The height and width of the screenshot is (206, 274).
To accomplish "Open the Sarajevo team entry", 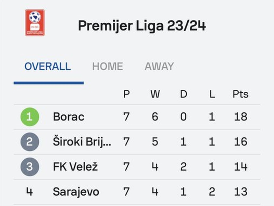I will coord(76,192).
